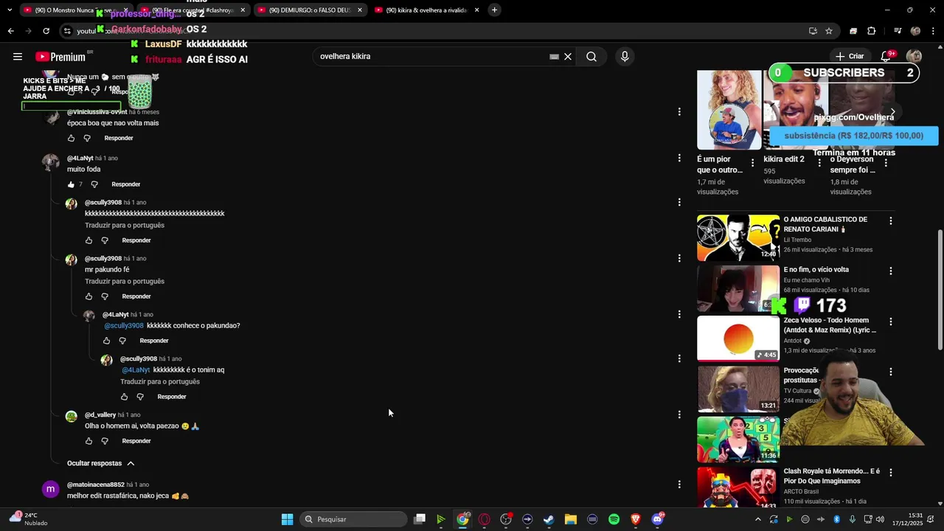The width and height of the screenshot is (944, 531).
Task: Open Discord from the taskbar
Action: [657, 519]
